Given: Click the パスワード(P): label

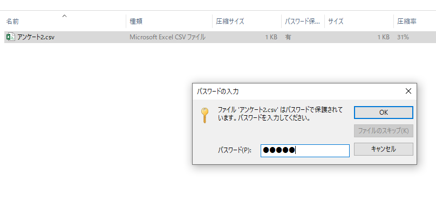Looking at the screenshot, I should pos(235,150).
